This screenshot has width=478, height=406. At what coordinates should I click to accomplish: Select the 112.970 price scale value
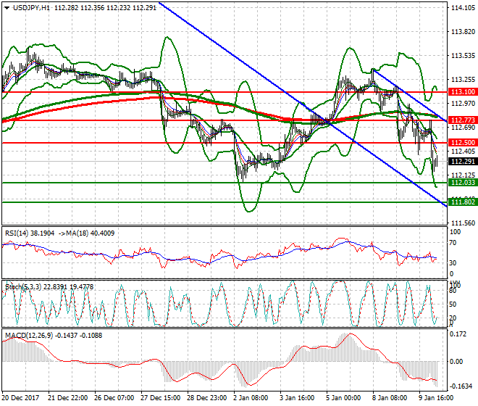[x=463, y=104]
